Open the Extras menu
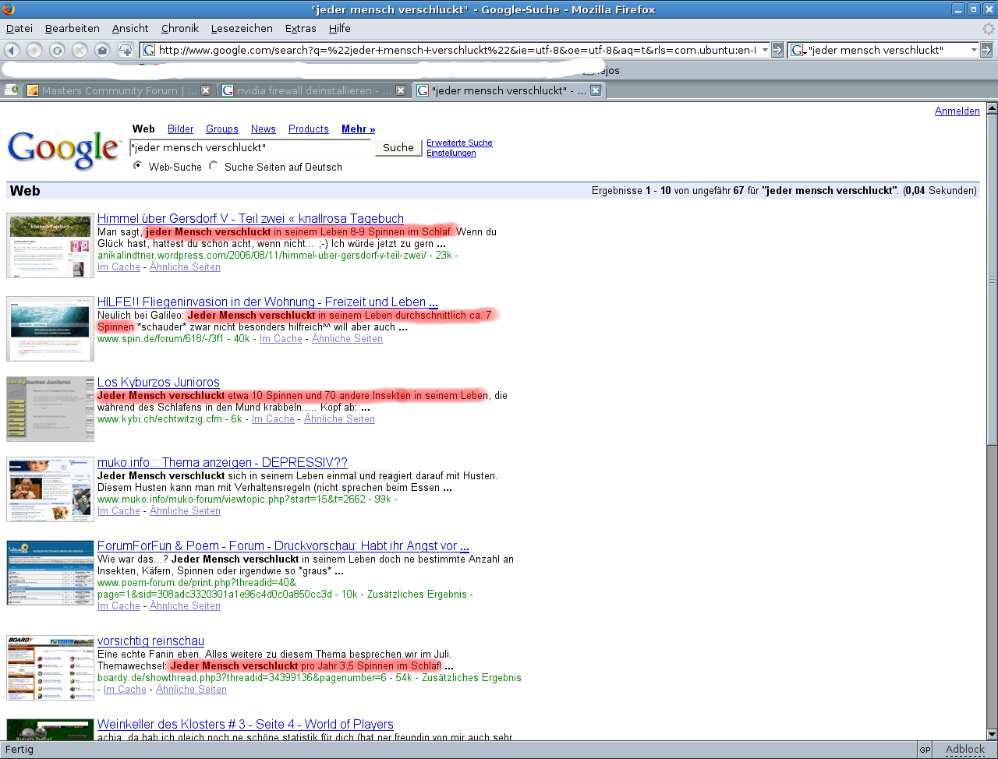This screenshot has height=759, width=998. point(301,28)
